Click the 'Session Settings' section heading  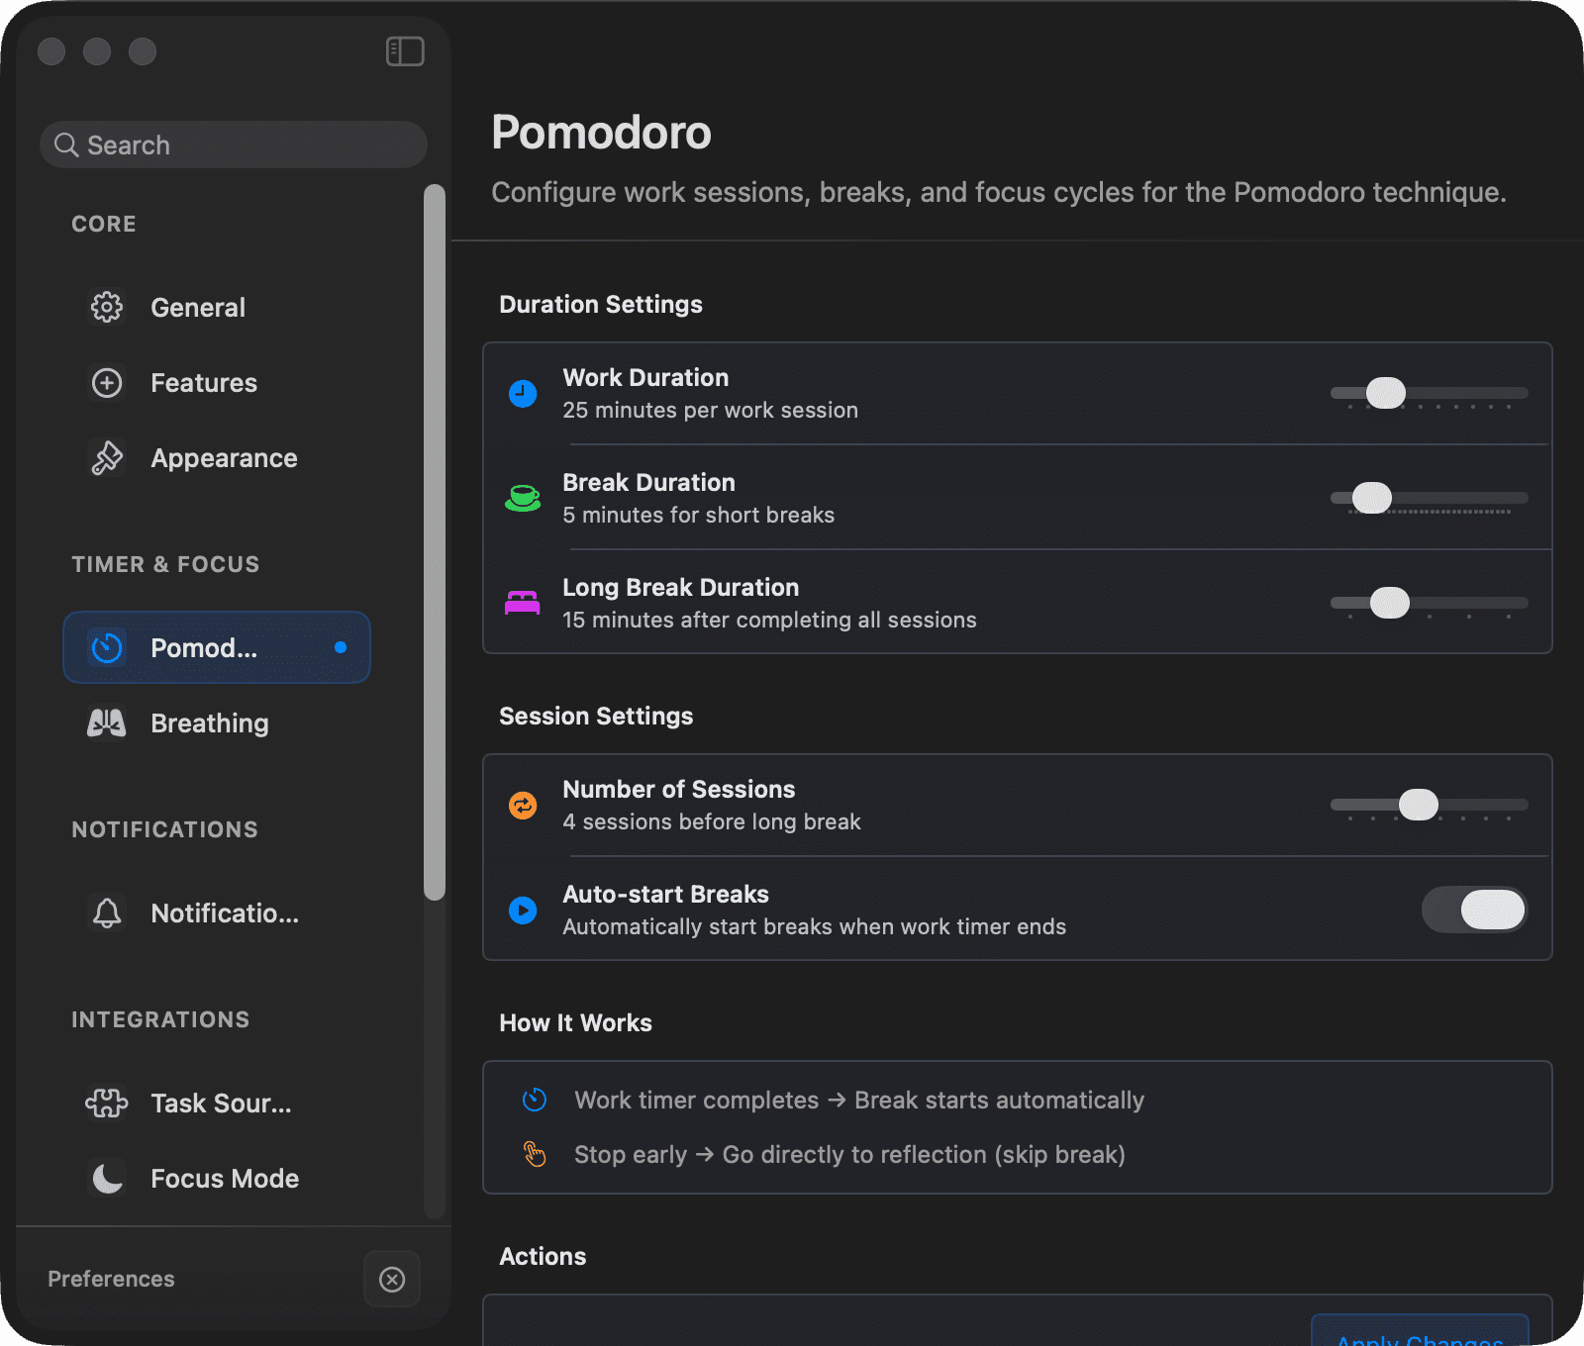(x=596, y=716)
